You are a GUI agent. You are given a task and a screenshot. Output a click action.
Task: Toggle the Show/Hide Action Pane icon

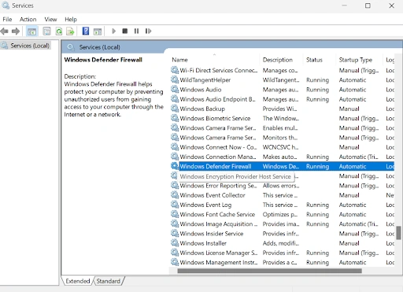pyautogui.click(x=98, y=31)
